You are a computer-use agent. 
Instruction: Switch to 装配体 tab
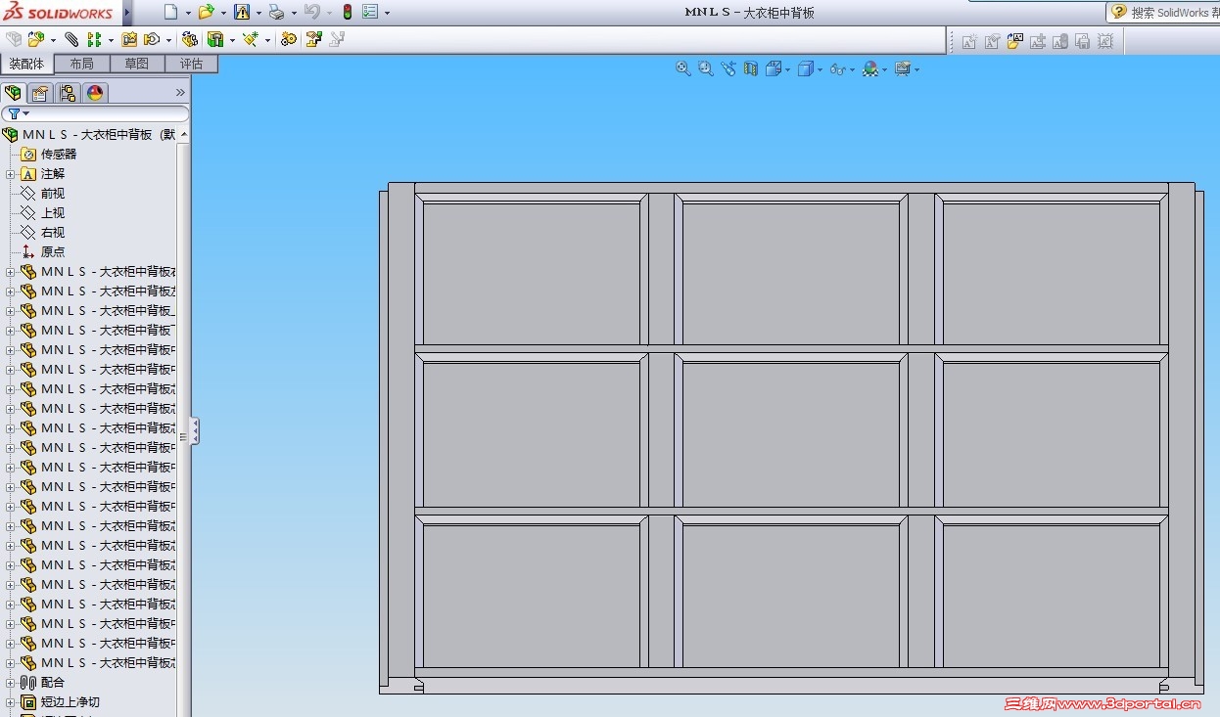pyautogui.click(x=27, y=64)
